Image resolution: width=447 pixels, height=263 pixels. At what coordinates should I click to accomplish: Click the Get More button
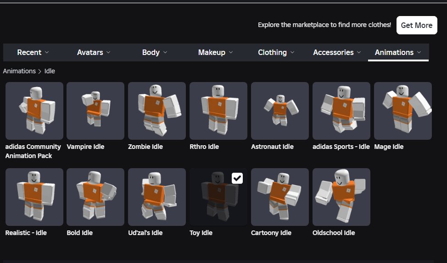click(417, 25)
